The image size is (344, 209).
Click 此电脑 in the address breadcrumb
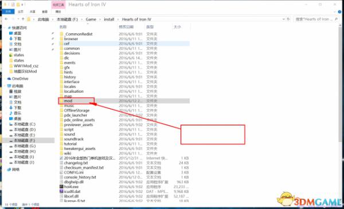pos(43,19)
